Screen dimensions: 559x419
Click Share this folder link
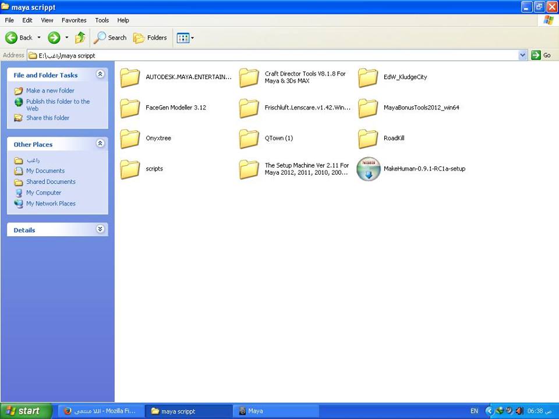coord(48,118)
